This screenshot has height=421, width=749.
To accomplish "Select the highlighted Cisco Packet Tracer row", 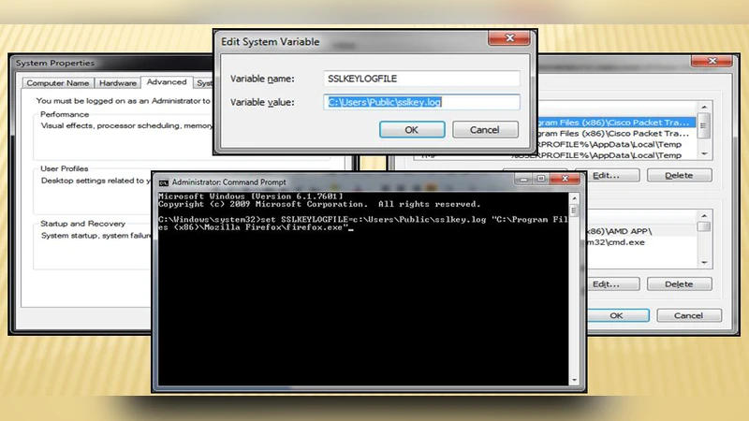I will coord(613,123).
